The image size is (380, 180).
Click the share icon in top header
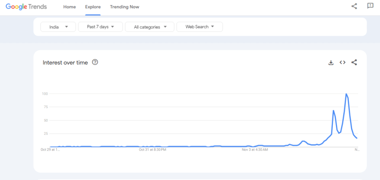[354, 6]
